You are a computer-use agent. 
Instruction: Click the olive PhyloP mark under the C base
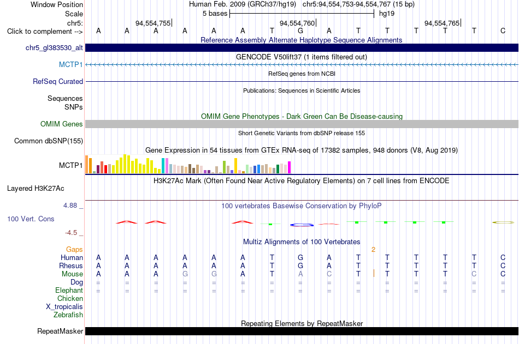click(503, 222)
